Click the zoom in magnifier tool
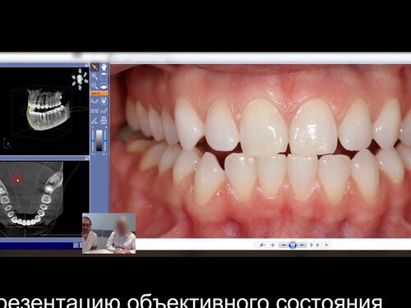411x308 pixels. coord(95,76)
